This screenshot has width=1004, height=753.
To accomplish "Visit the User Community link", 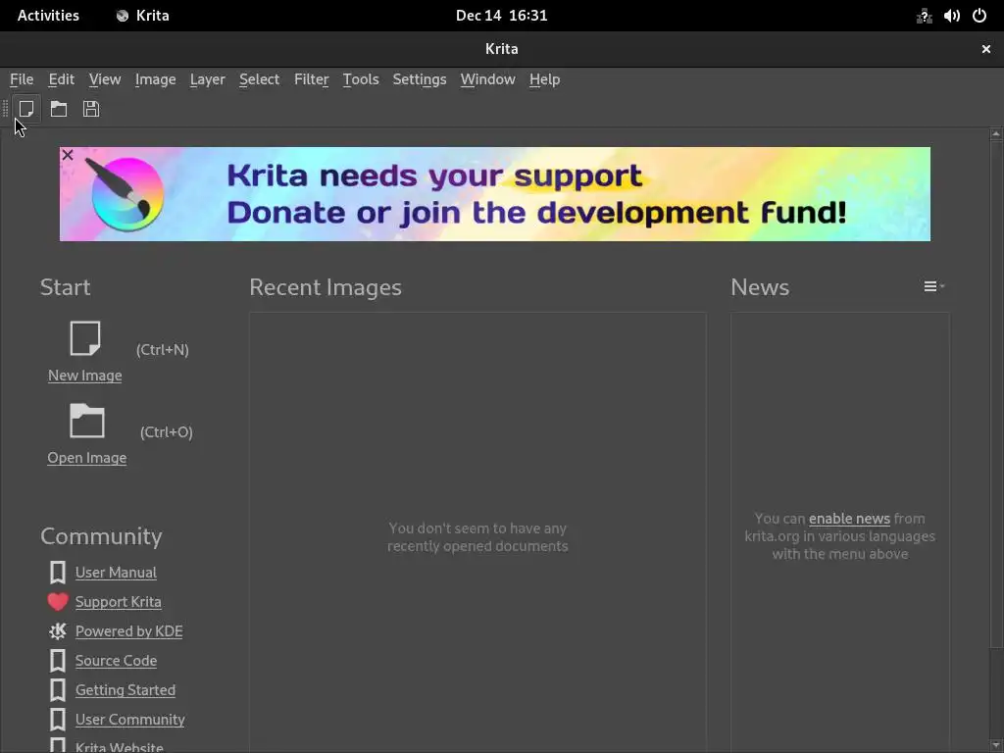I will (130, 720).
